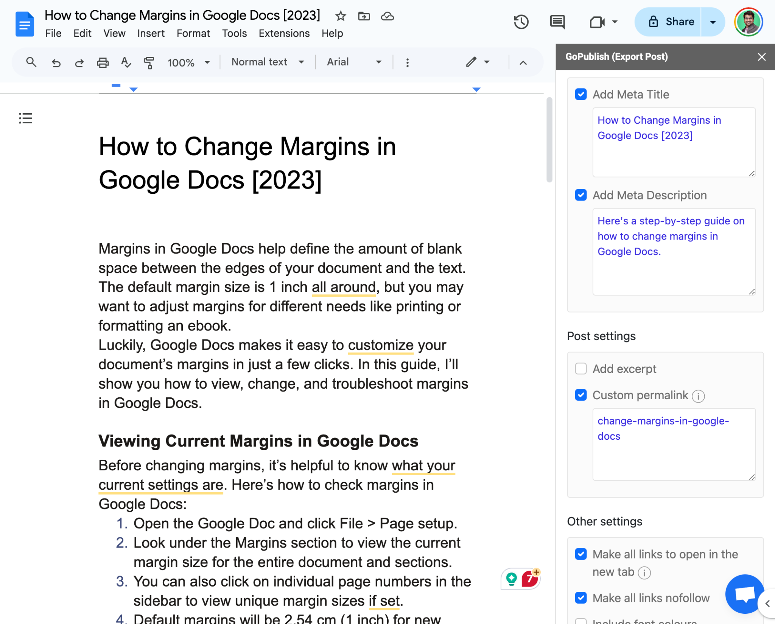Enable the Add excerpt option
This screenshot has height=624, width=775.
pos(580,369)
